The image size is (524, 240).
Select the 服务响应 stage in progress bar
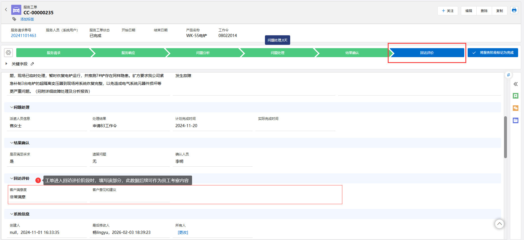pos(128,53)
